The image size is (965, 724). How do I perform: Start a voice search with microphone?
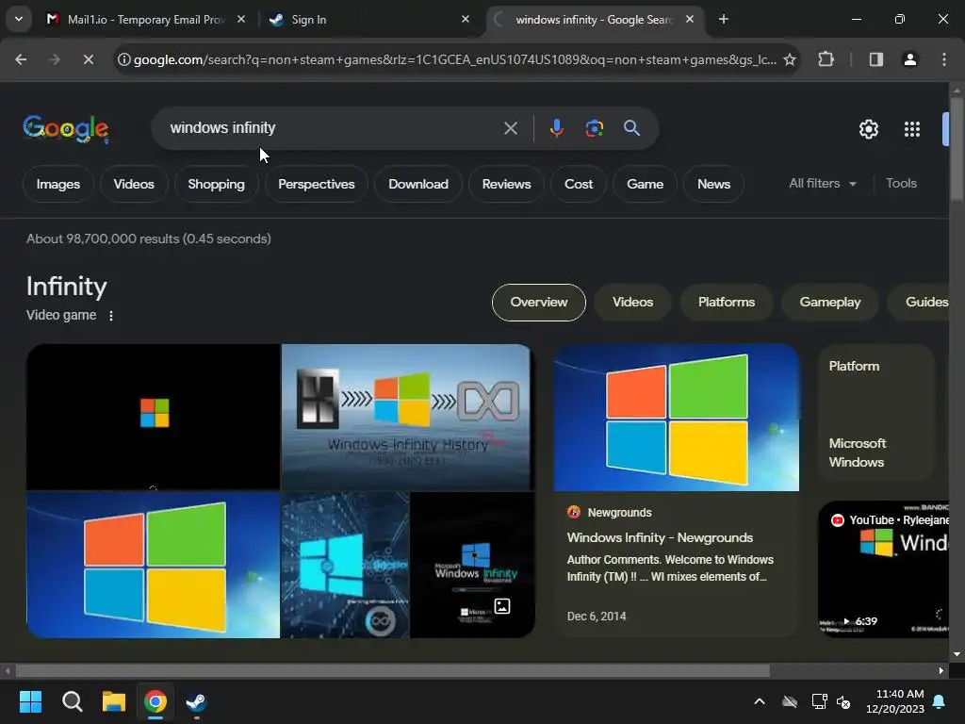point(556,128)
